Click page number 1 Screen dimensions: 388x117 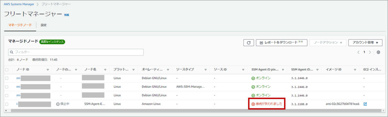[x=364, y=52]
